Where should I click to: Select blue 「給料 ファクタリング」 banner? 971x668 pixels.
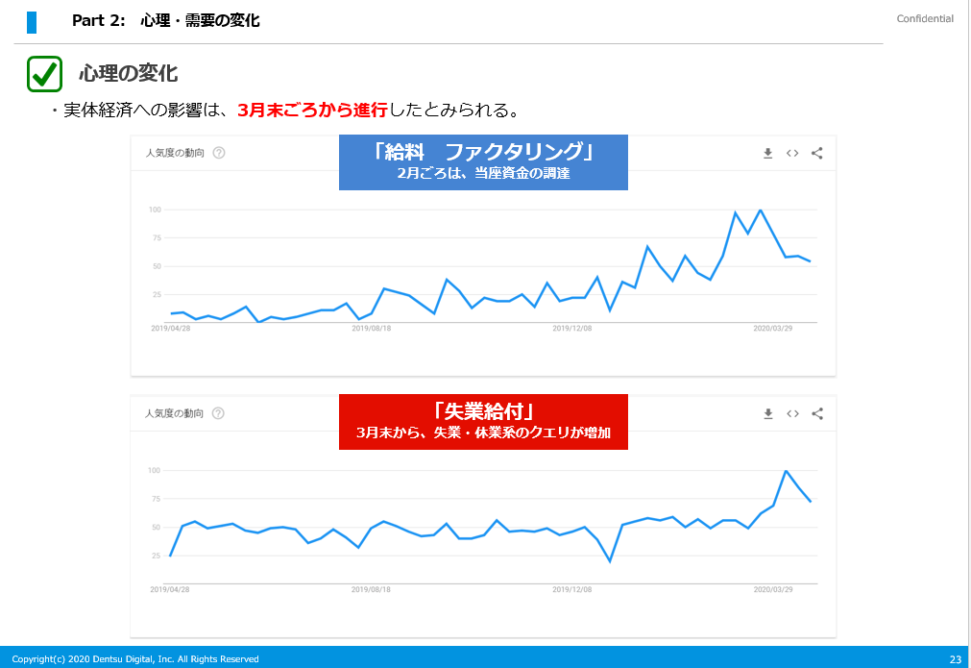coord(483,161)
